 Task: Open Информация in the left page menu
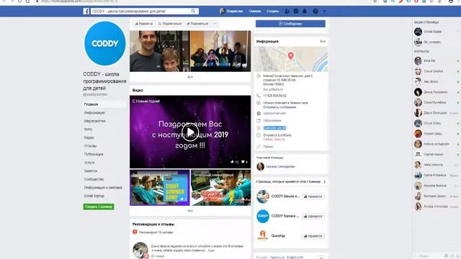tap(94, 112)
